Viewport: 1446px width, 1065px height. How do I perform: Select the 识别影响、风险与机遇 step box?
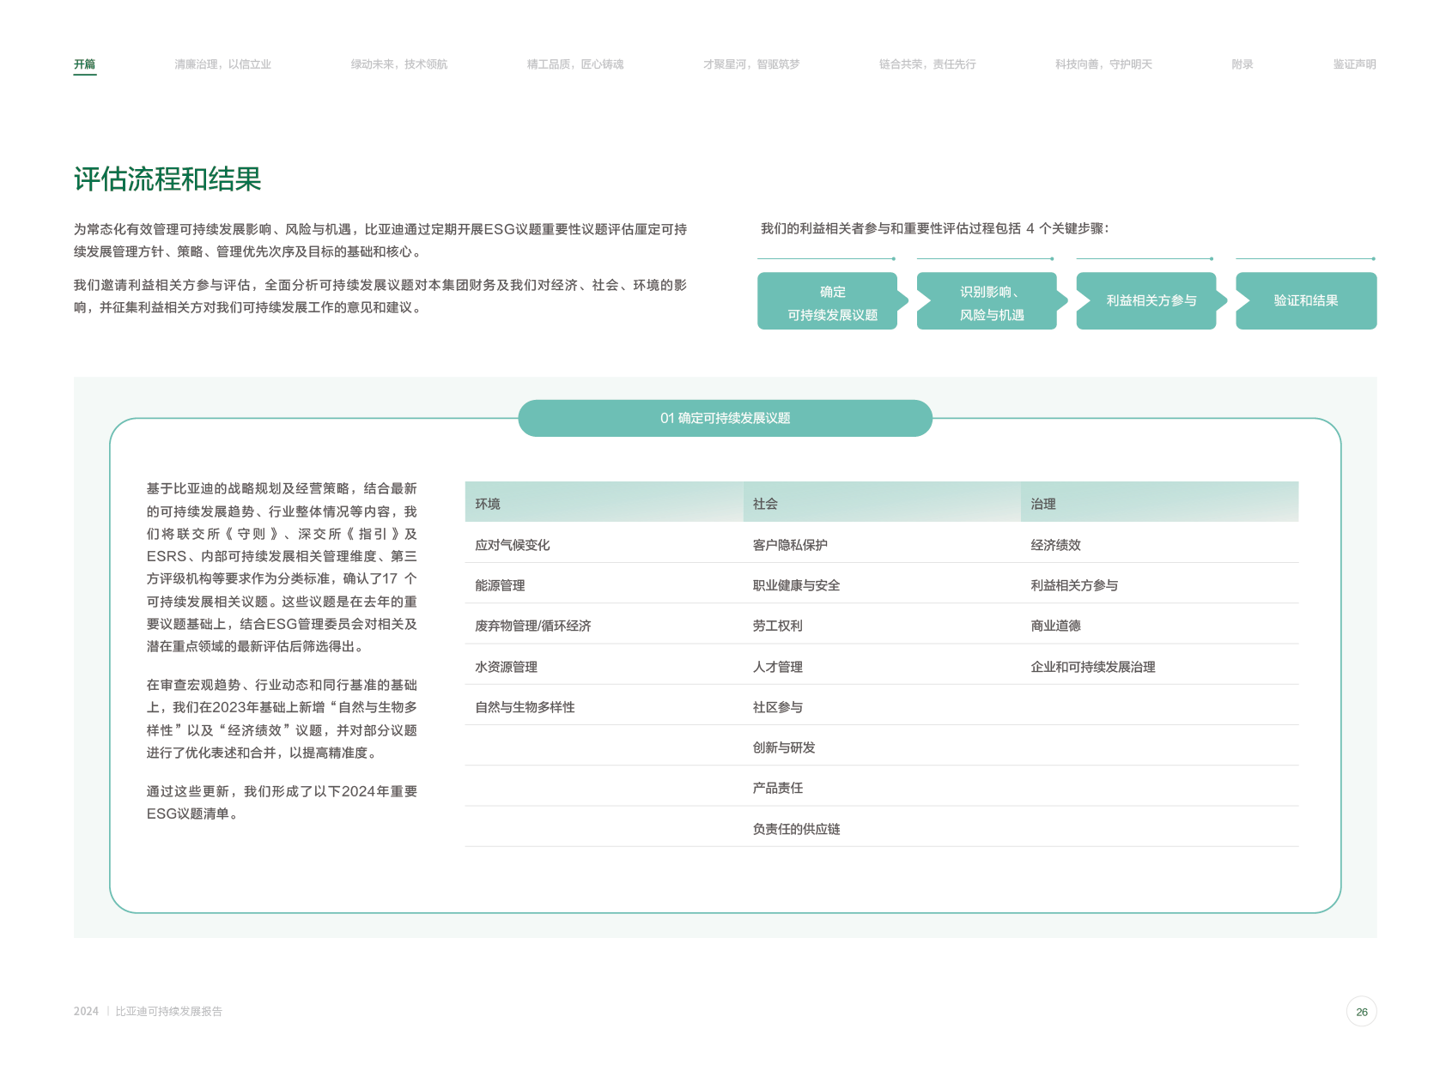pos(987,301)
